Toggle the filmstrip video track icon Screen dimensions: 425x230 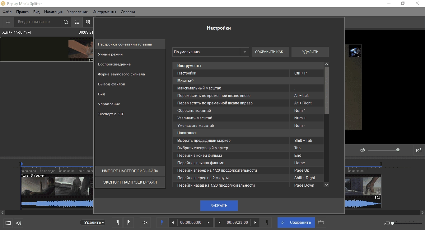click(x=8, y=223)
